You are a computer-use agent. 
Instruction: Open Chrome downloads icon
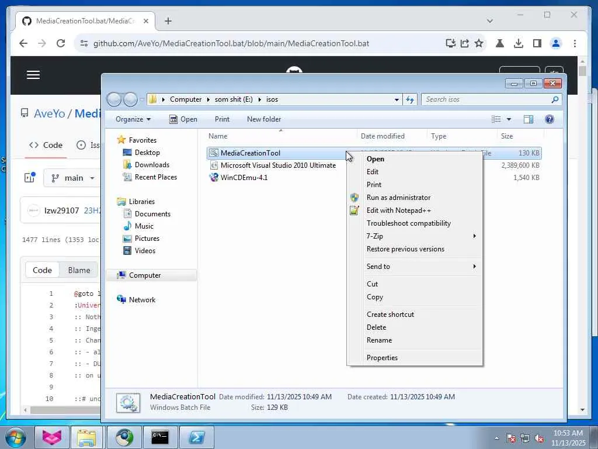[x=519, y=43]
